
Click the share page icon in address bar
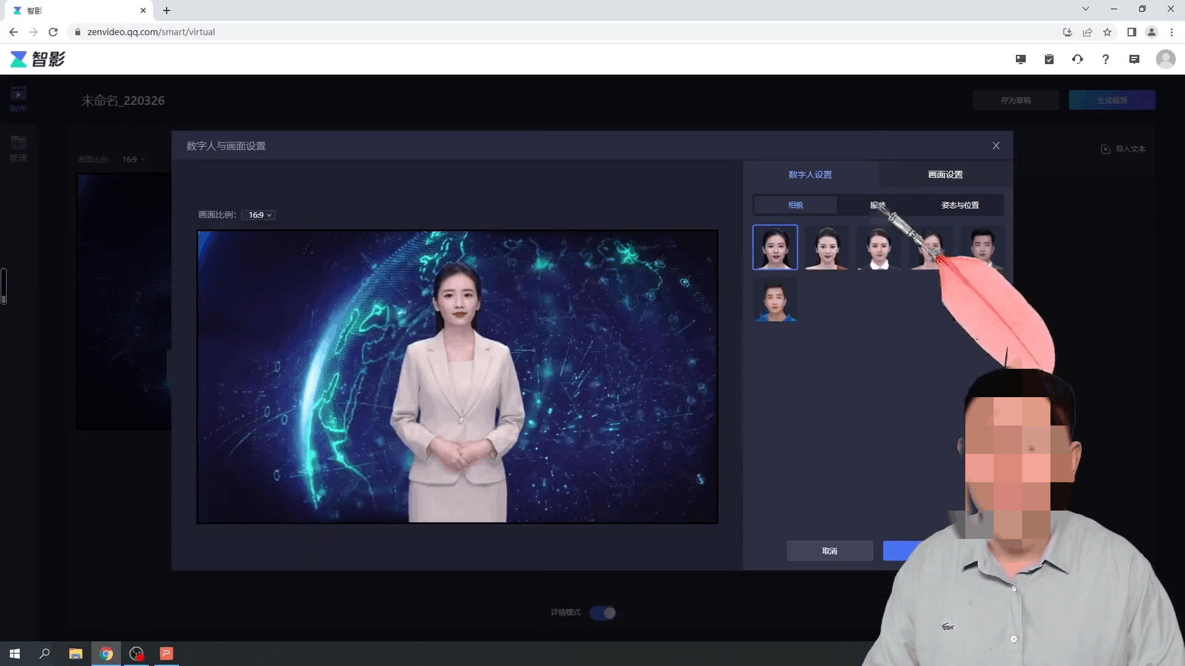click(1087, 32)
